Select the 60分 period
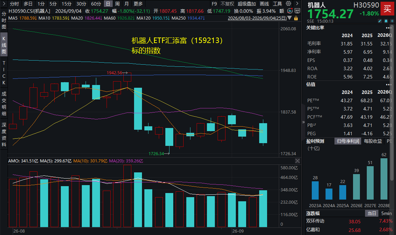 96,4
